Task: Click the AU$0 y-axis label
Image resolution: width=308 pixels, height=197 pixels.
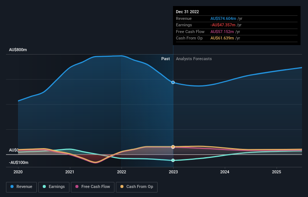Action: click(14, 150)
